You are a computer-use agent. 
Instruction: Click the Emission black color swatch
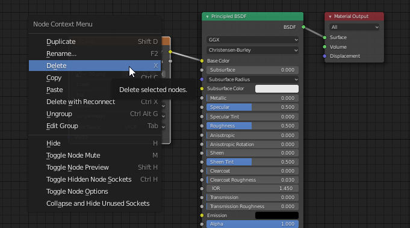pyautogui.click(x=277, y=215)
